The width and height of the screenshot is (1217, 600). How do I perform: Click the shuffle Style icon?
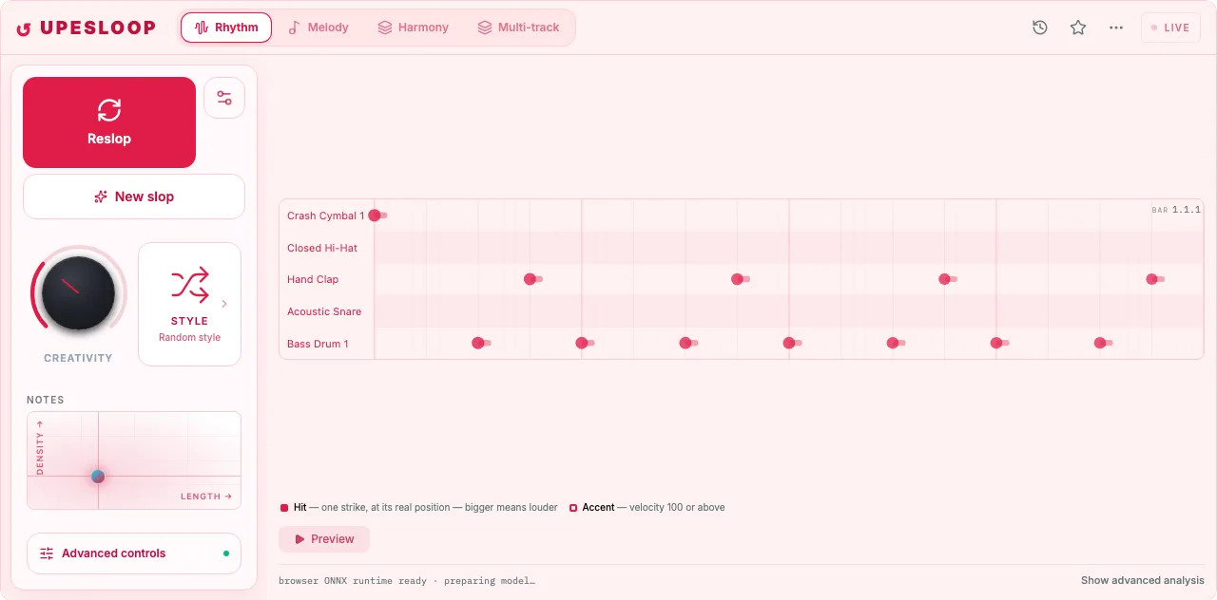pyautogui.click(x=189, y=284)
